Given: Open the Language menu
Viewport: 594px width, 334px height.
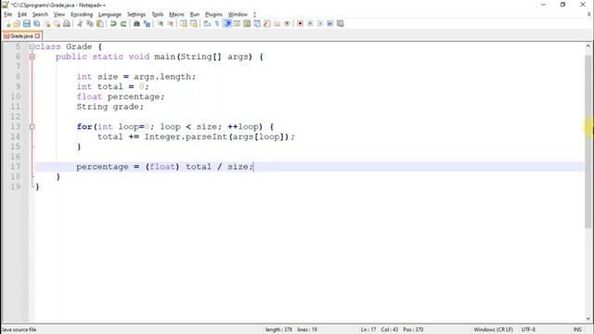Looking at the screenshot, I should [x=110, y=15].
